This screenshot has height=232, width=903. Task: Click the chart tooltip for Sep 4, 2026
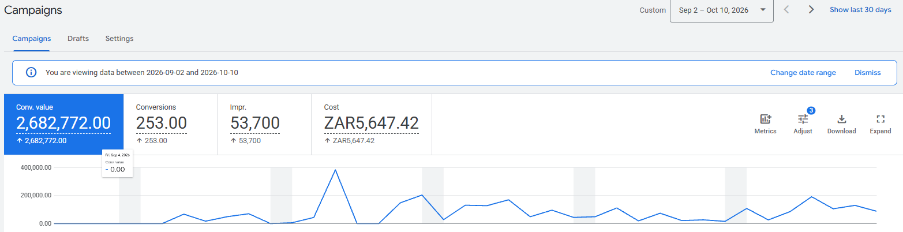(x=118, y=163)
